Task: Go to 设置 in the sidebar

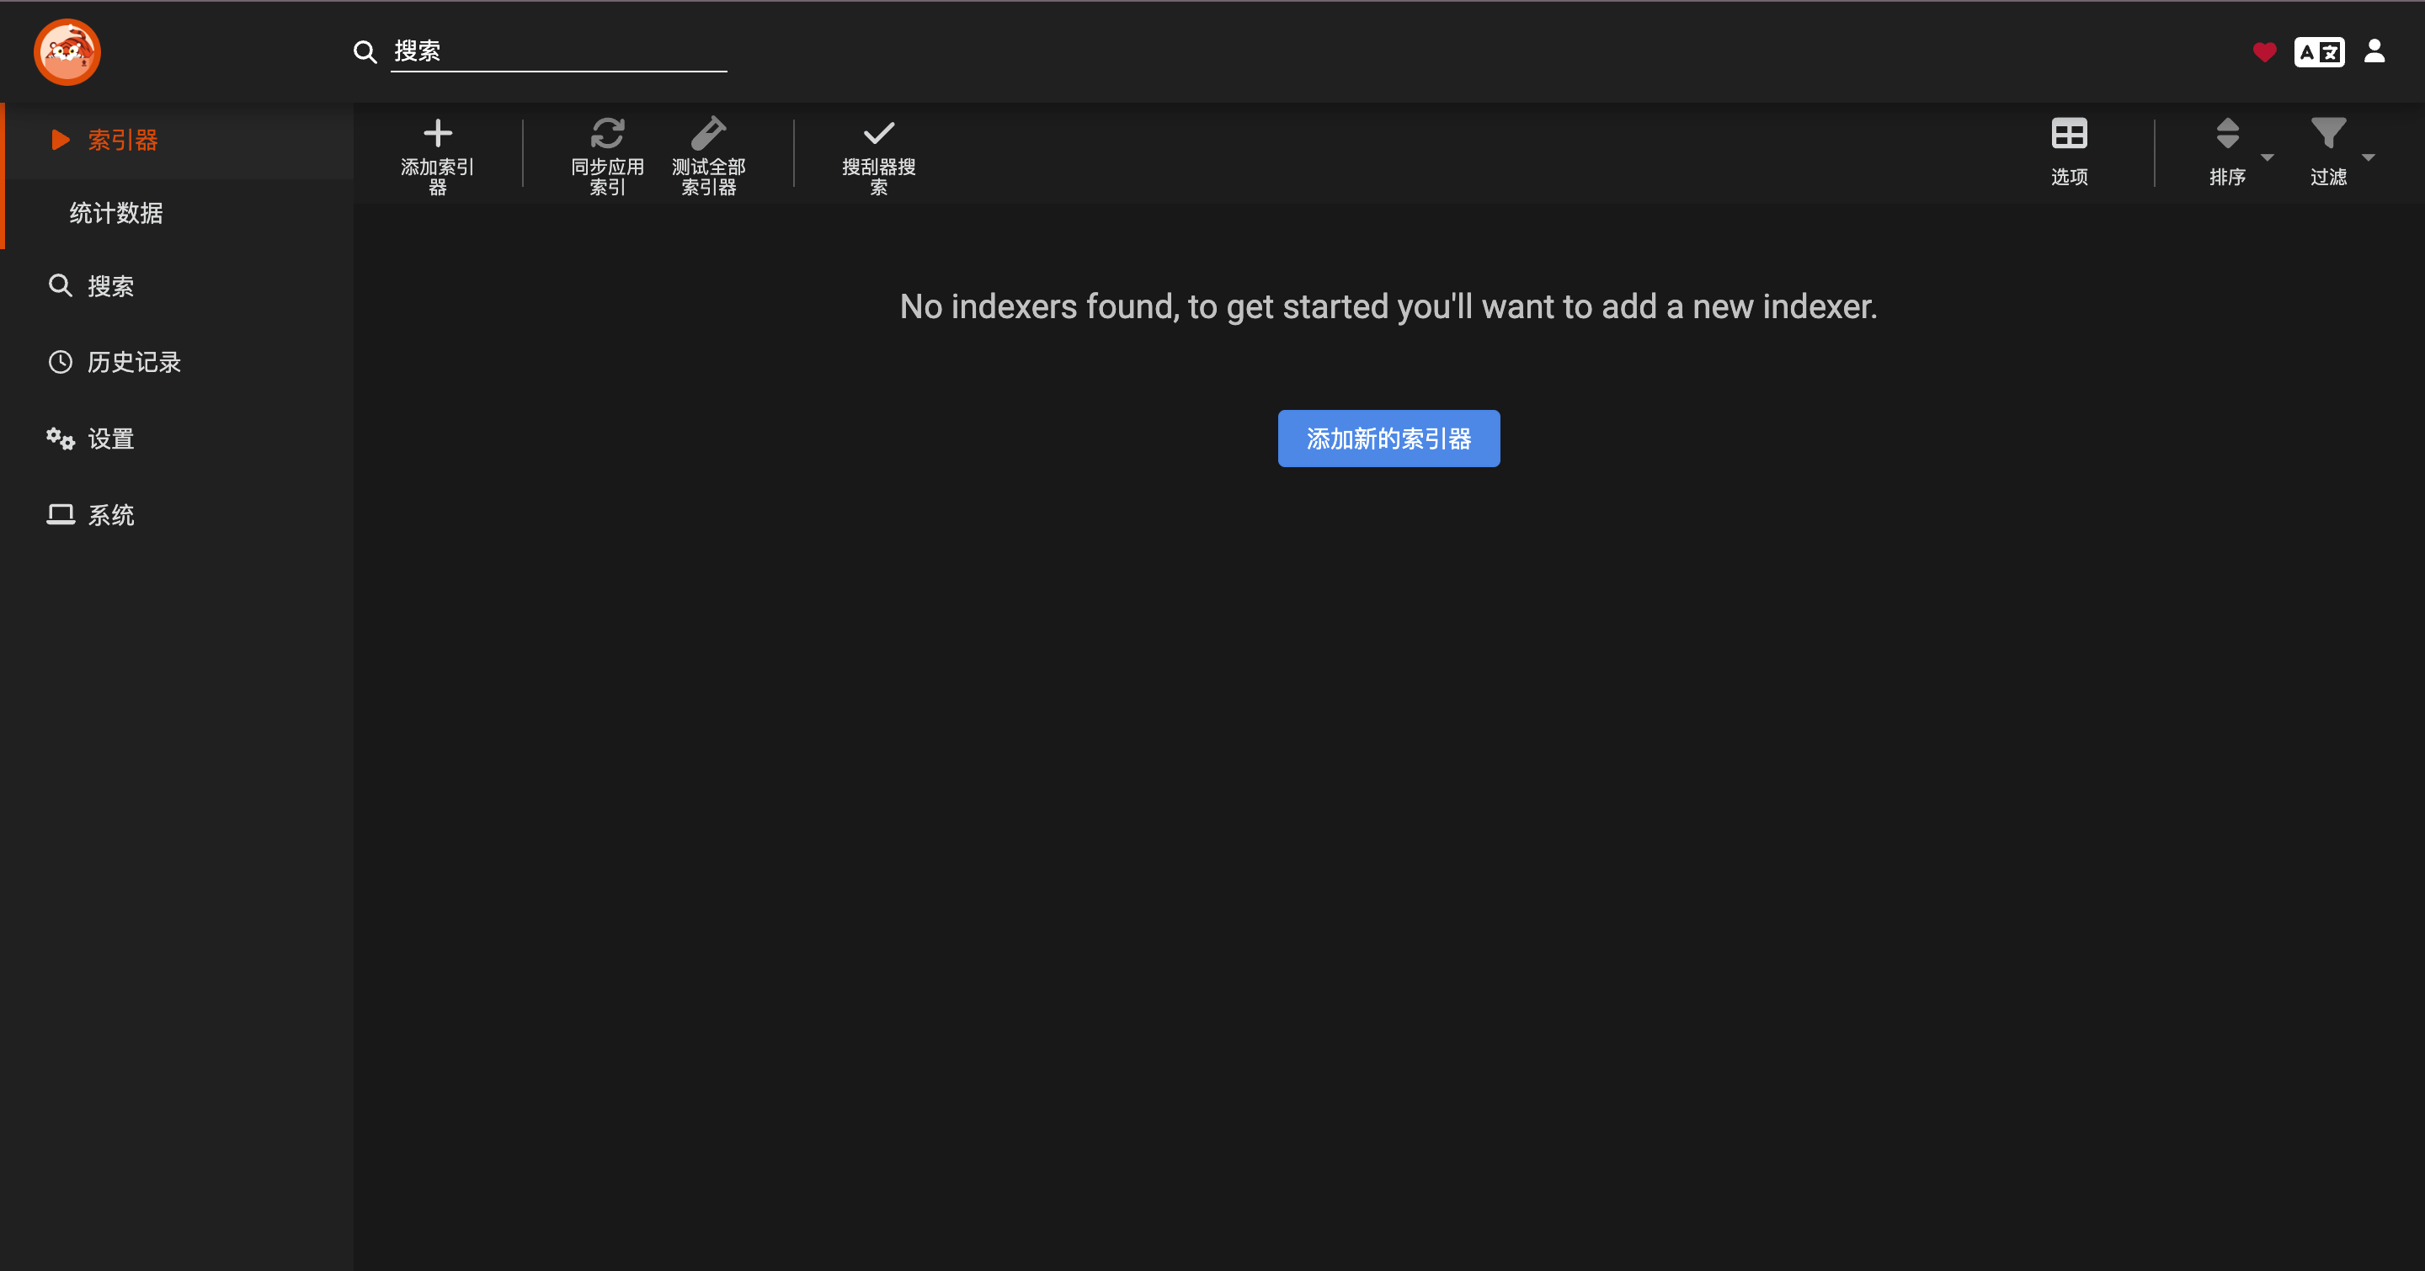Action: coord(111,439)
